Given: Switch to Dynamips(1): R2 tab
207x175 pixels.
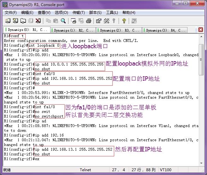Looking at the screenshot, I should 73,30.
